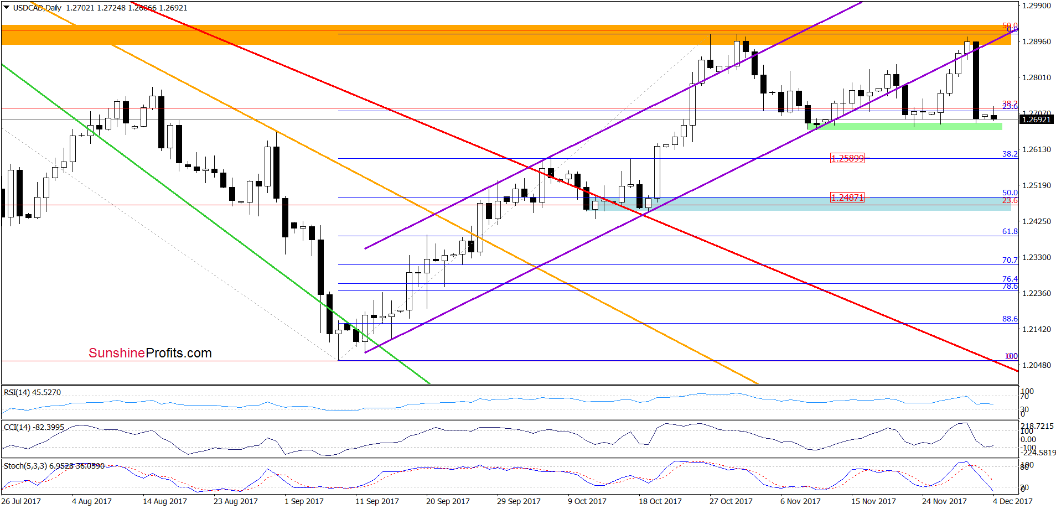Viewport: 1056px width, 509px height.
Task: Click the red price label 1.25899
Action: pos(847,158)
